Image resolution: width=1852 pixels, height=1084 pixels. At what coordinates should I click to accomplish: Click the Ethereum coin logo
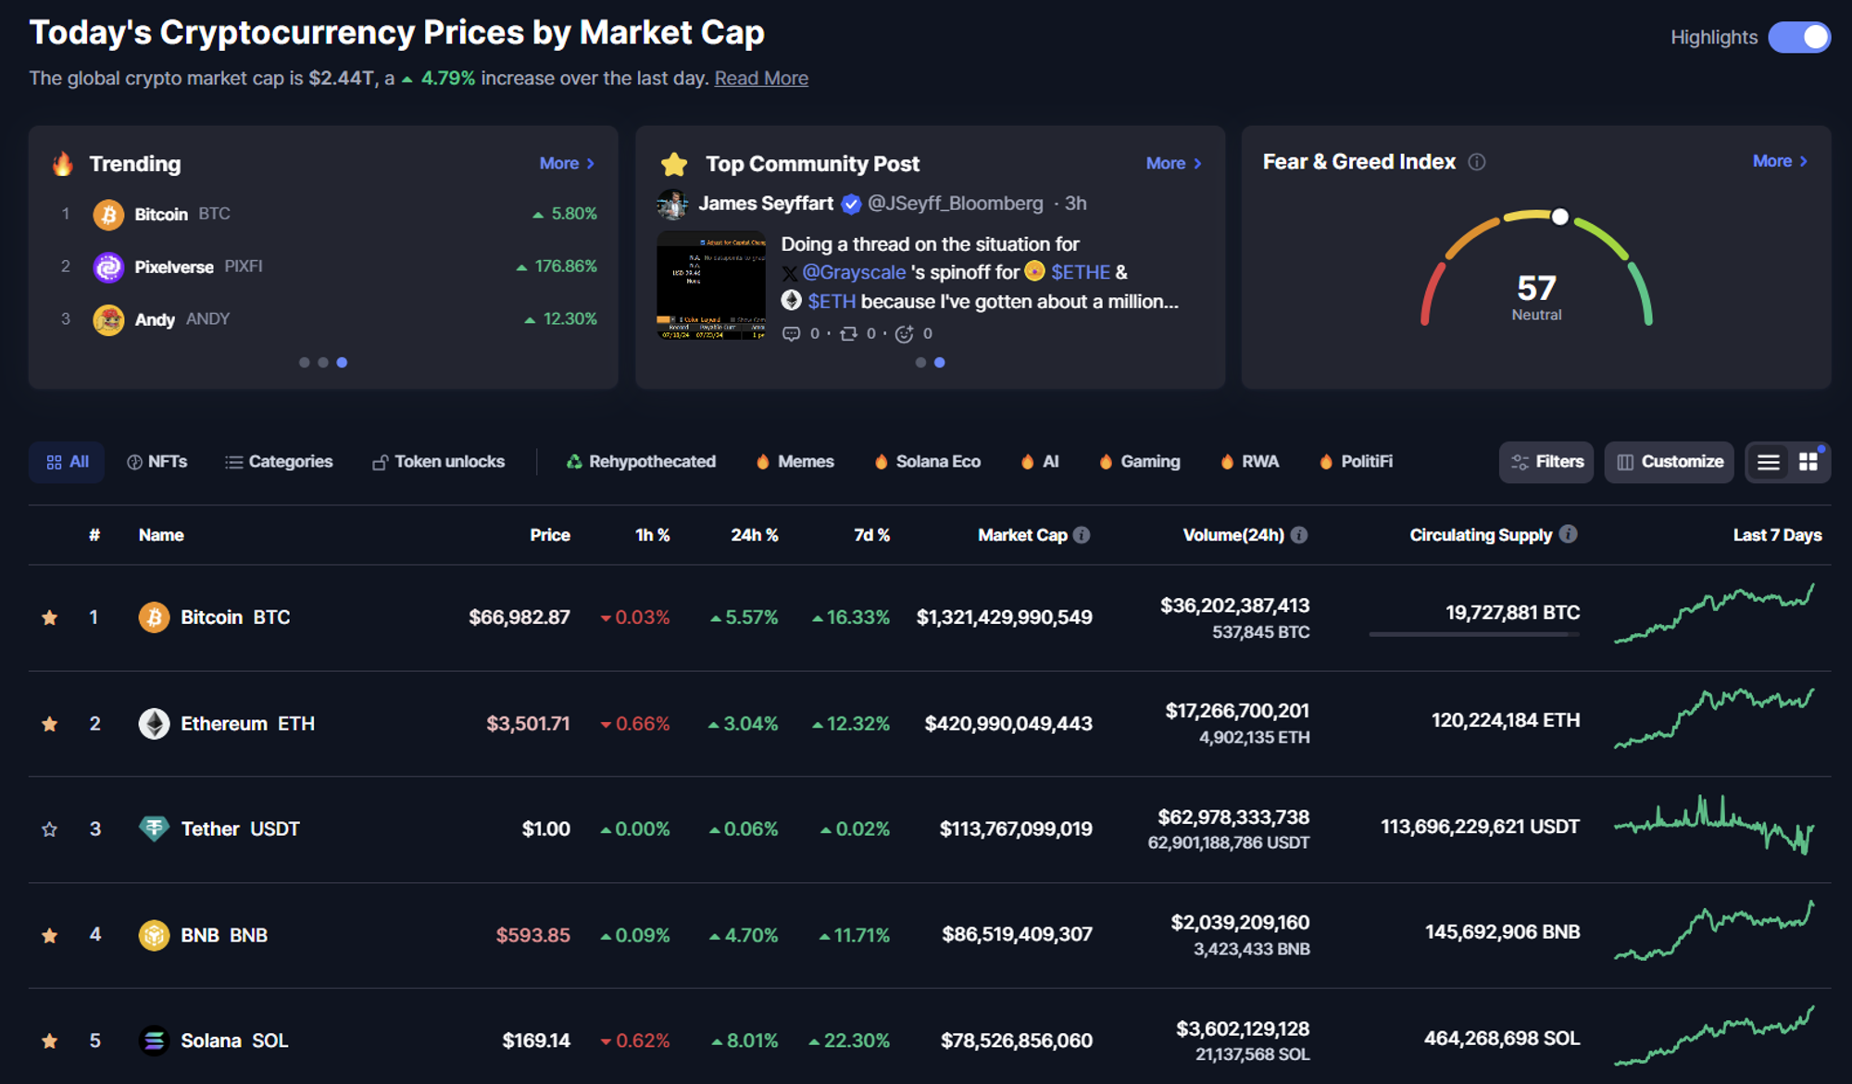[154, 723]
